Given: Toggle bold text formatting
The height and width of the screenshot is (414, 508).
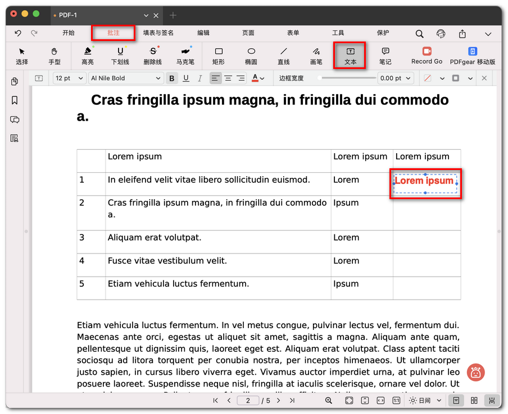Looking at the screenshot, I should (x=172, y=79).
